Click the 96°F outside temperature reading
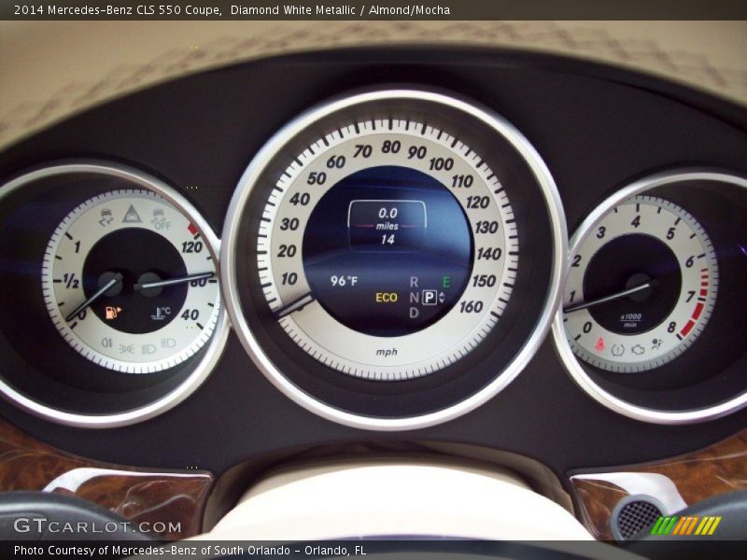Viewport: 747px width, 560px height. click(x=344, y=281)
